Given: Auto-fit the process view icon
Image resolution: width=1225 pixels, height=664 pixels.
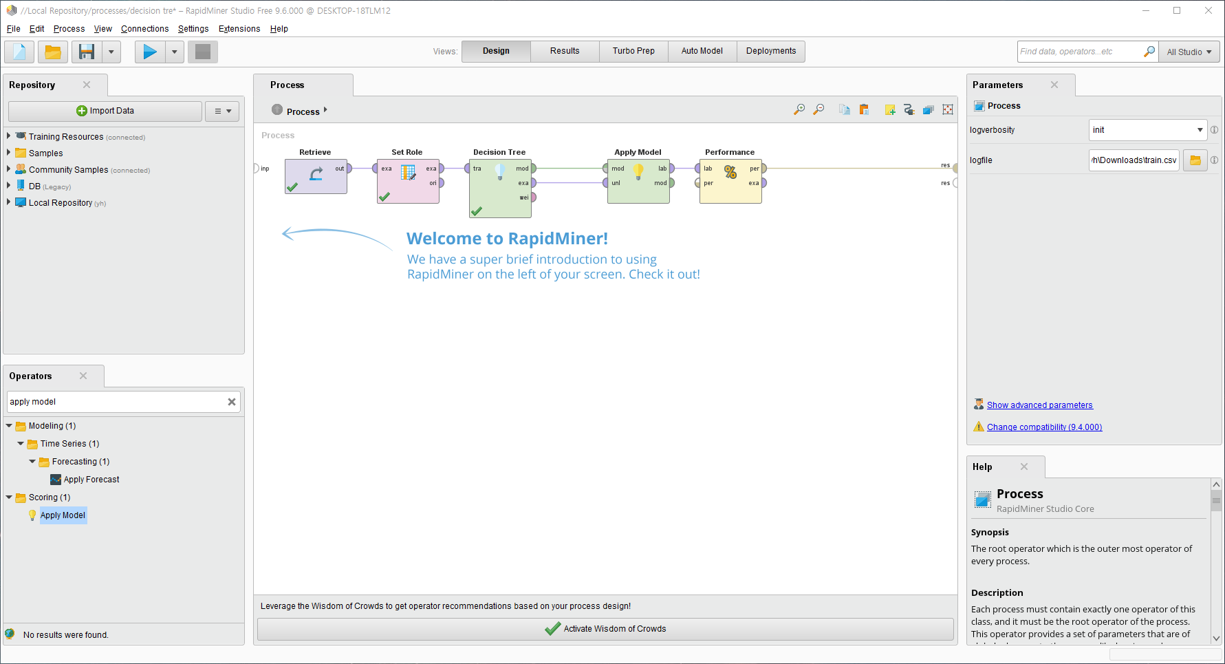Looking at the screenshot, I should coord(948,109).
